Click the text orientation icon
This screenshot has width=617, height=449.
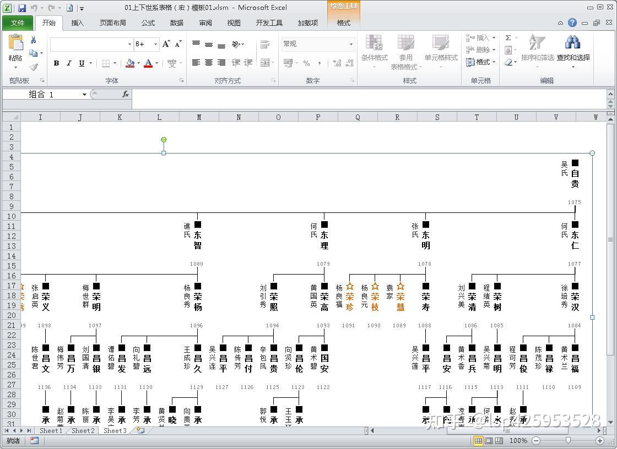[236, 43]
